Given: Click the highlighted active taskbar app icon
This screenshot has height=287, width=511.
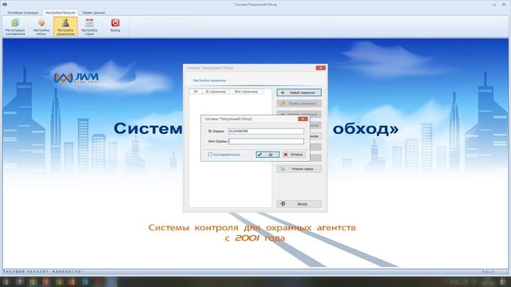Looking at the screenshot, I should click(111, 281).
